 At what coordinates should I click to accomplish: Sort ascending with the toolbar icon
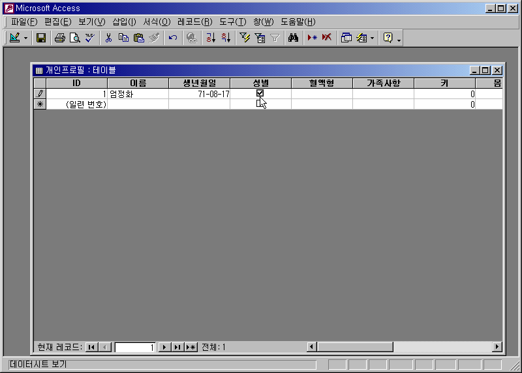[210, 38]
